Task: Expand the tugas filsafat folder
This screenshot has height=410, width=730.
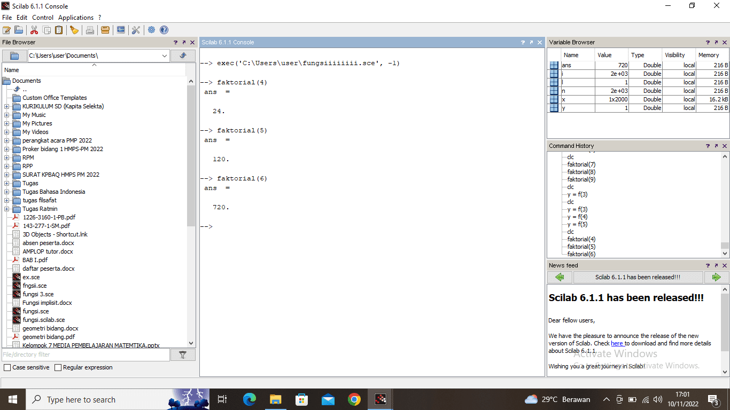Action: [7, 200]
